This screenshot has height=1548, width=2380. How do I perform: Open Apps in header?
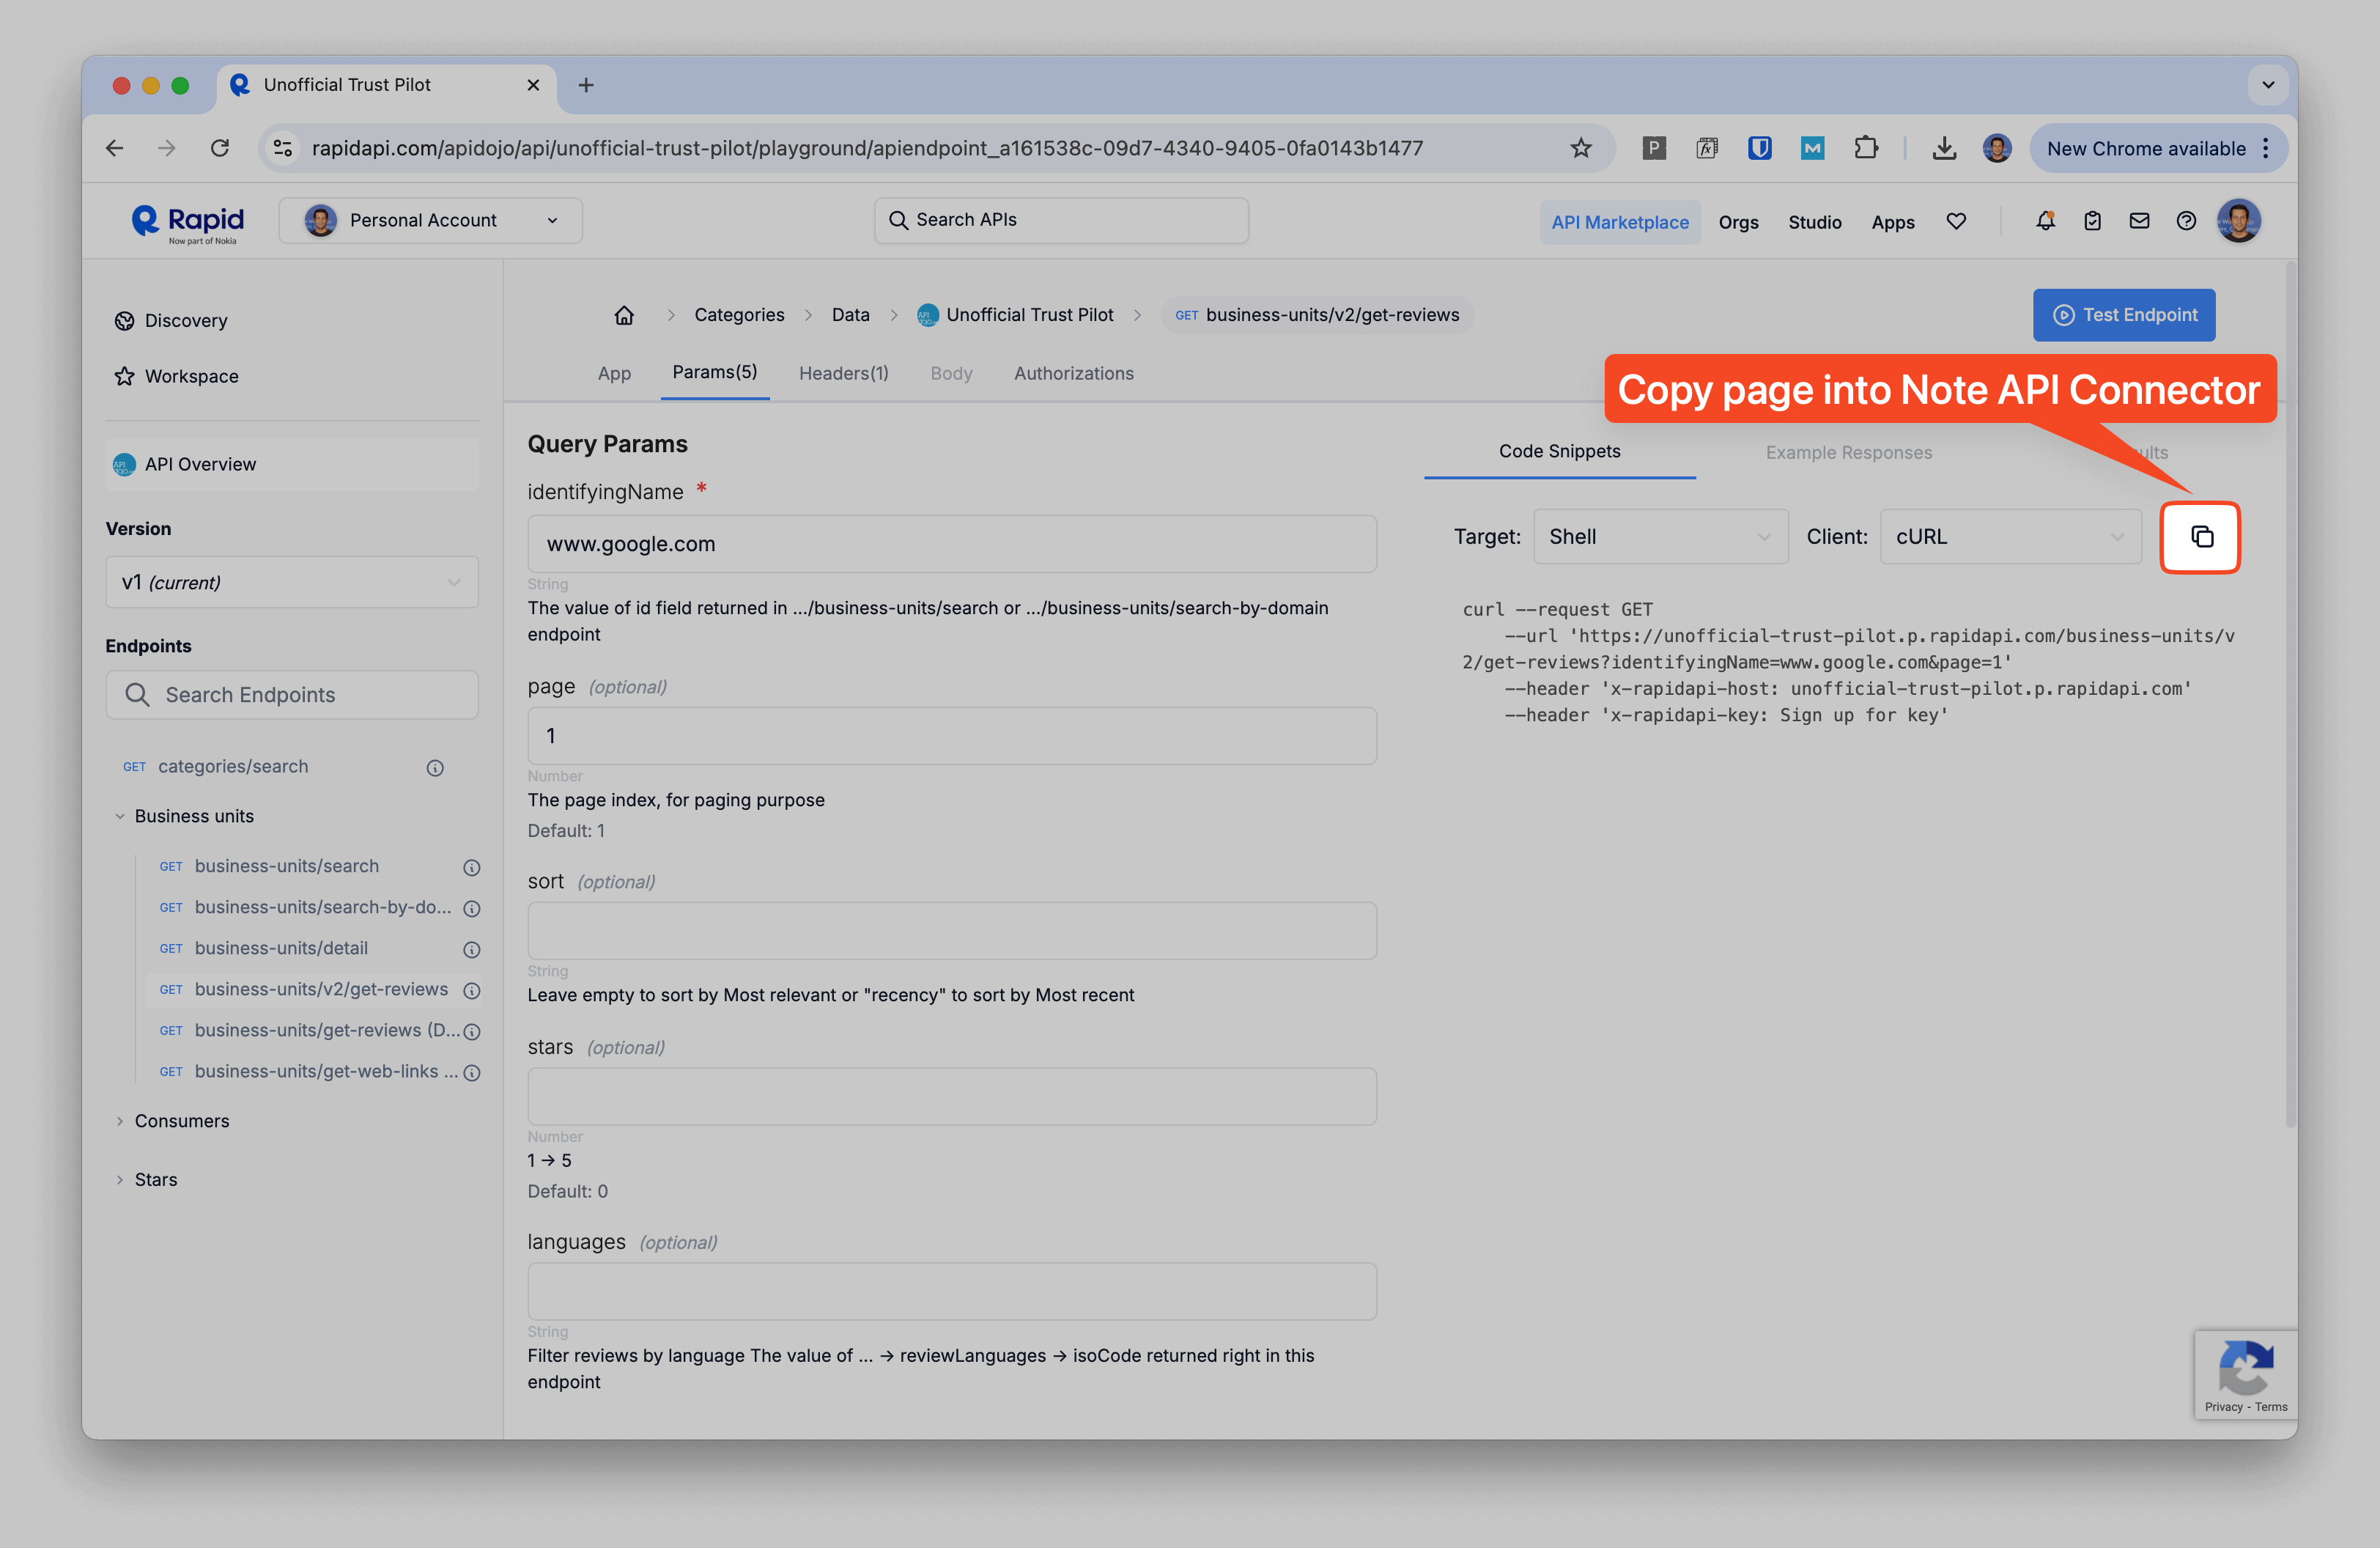pyautogui.click(x=1893, y=222)
